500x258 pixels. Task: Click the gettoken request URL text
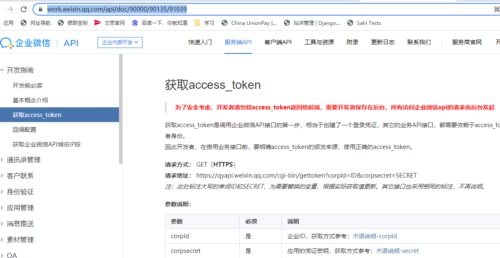(306, 176)
